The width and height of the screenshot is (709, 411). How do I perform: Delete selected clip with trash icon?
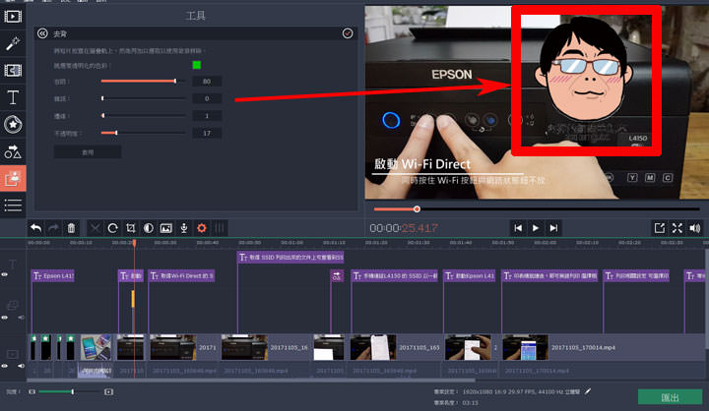pyautogui.click(x=71, y=228)
